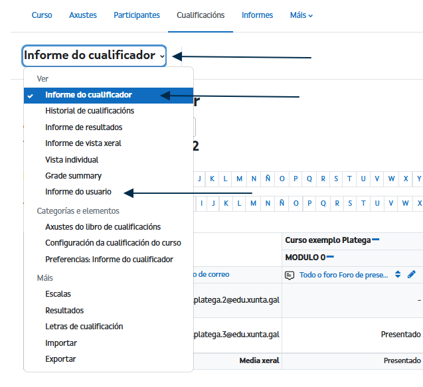Collapse the Curso exemplo Platega category

pyautogui.click(x=375, y=240)
